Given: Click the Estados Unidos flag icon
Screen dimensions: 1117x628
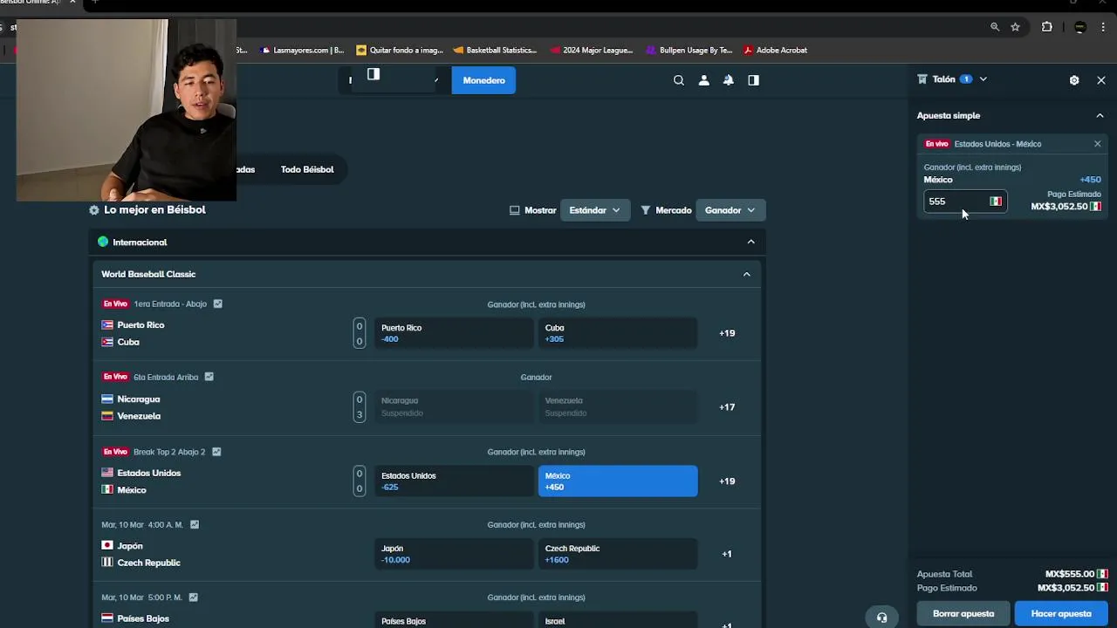Looking at the screenshot, I should click(107, 473).
